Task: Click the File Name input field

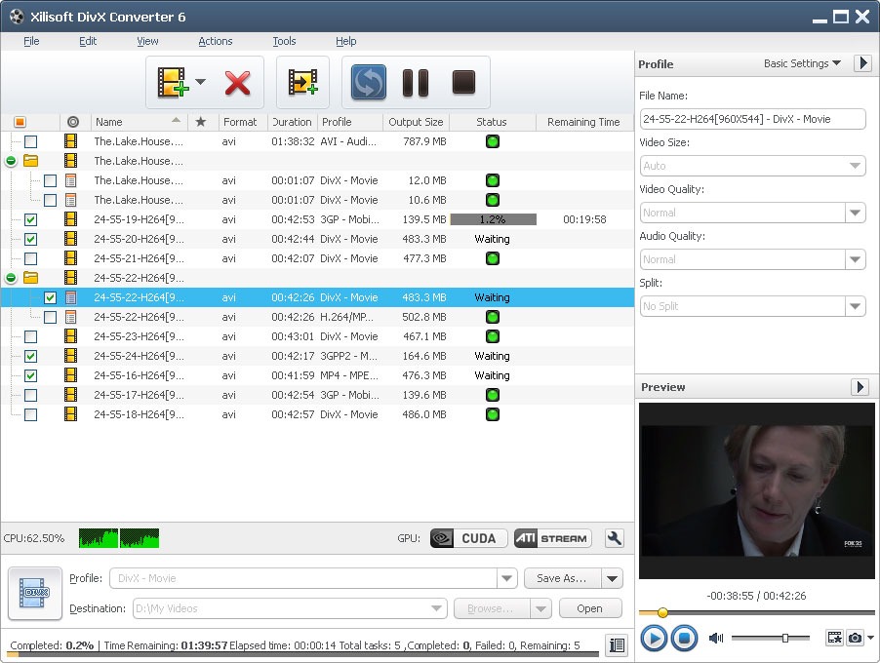Action: tap(752, 119)
